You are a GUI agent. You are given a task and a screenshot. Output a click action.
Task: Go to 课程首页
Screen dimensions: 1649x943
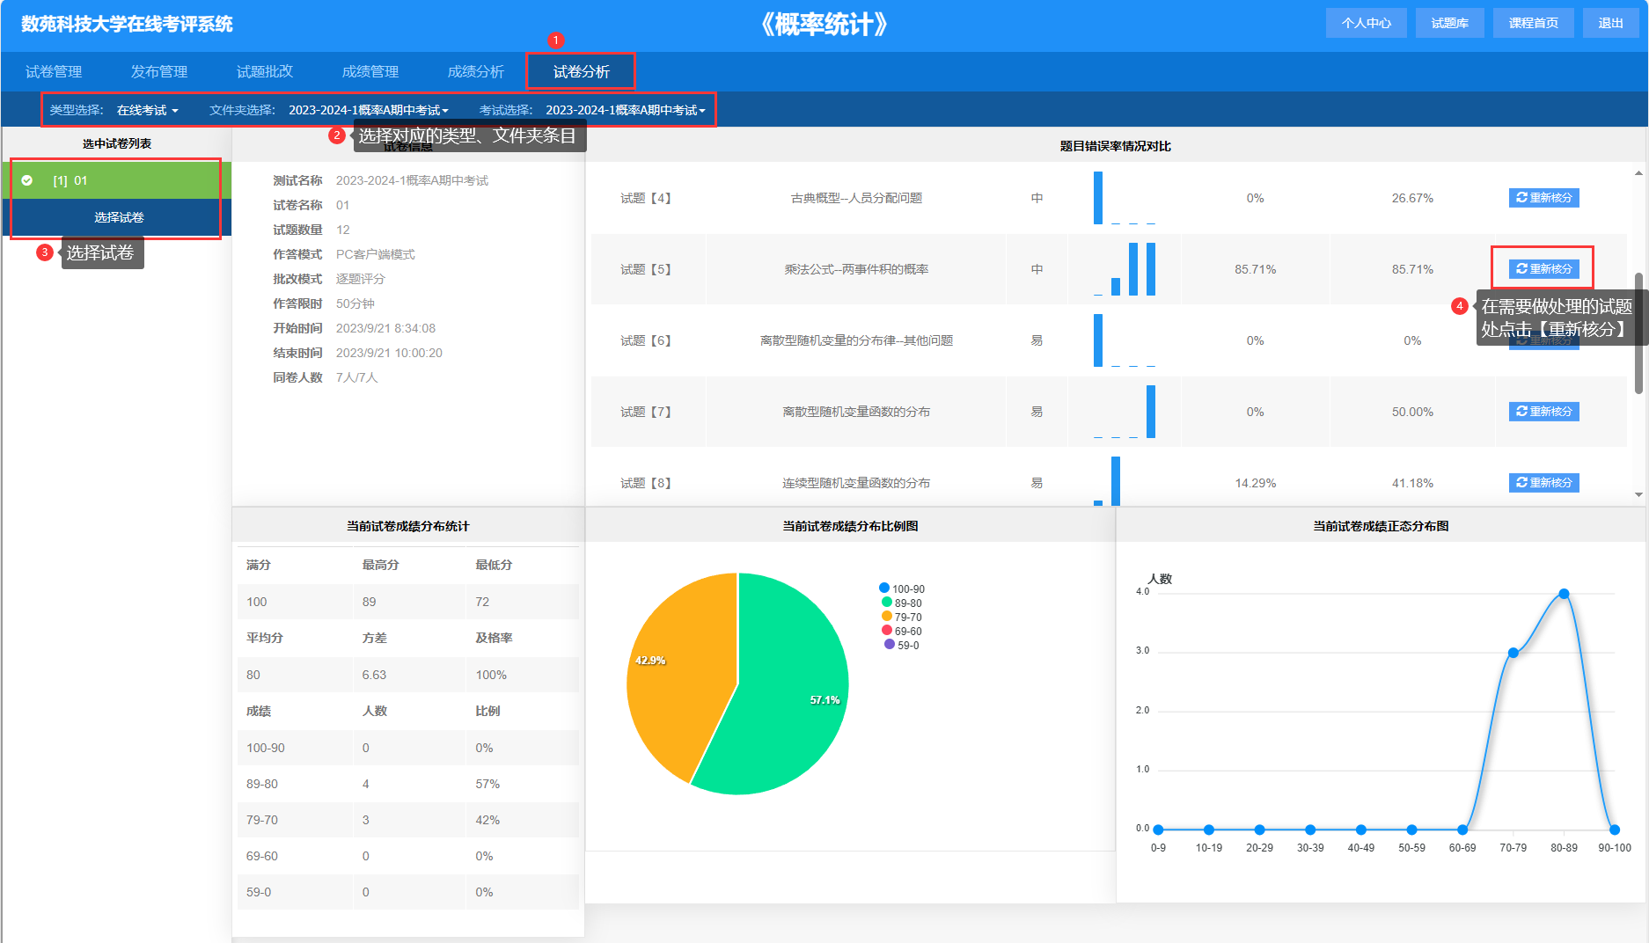[x=1533, y=23]
